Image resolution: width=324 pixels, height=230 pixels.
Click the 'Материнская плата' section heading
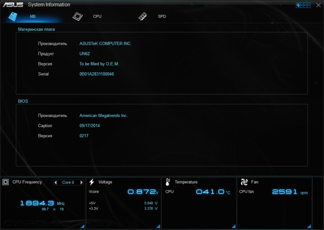click(x=36, y=29)
